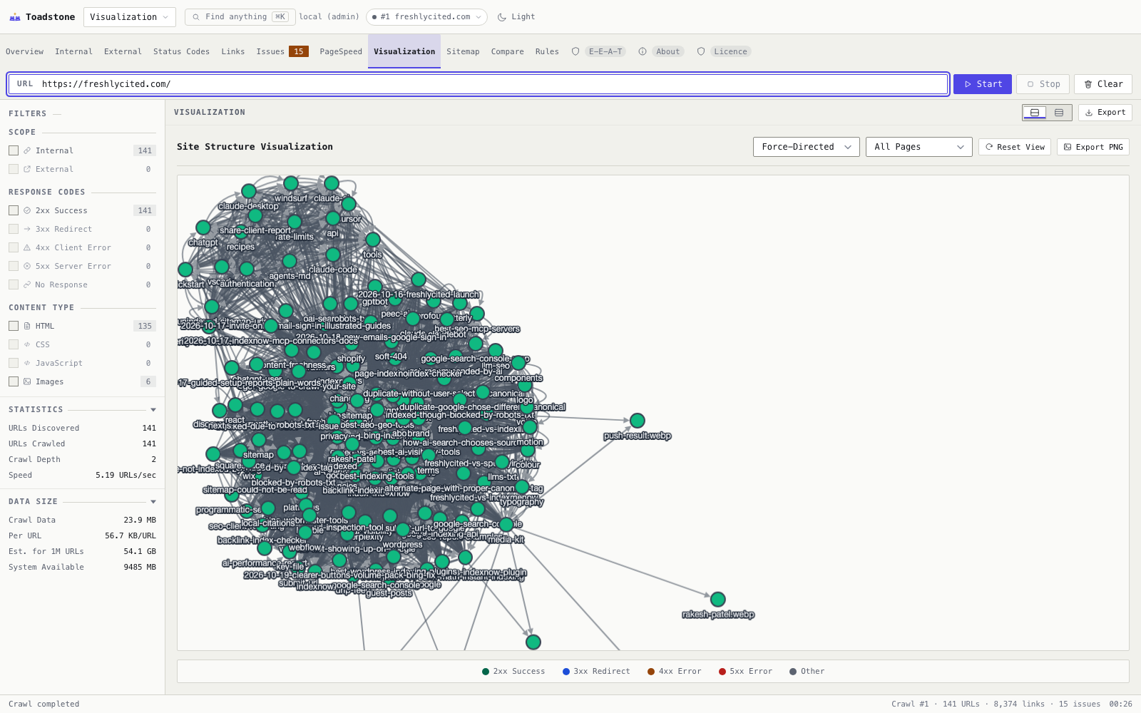The height and width of the screenshot is (713, 1141).
Task: Click the Toadstone logo icon
Action: pos(15,17)
